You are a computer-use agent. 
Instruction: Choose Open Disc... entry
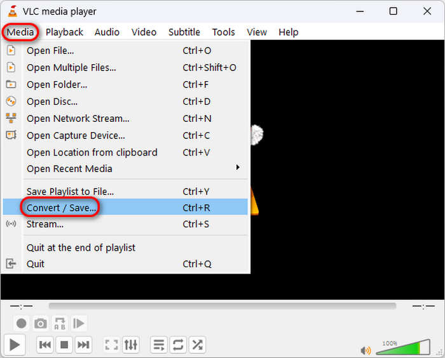tap(125, 102)
